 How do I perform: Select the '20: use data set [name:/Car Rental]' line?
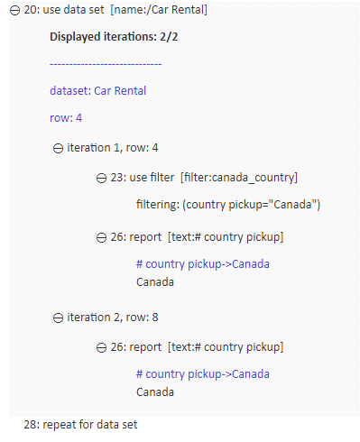[x=115, y=10]
